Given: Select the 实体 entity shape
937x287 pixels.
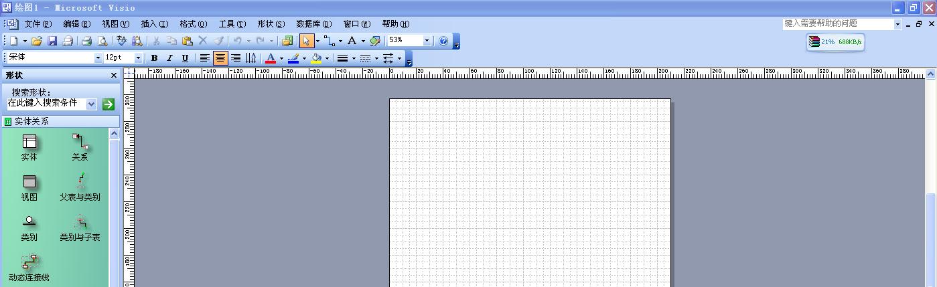Looking at the screenshot, I should pos(29,148).
